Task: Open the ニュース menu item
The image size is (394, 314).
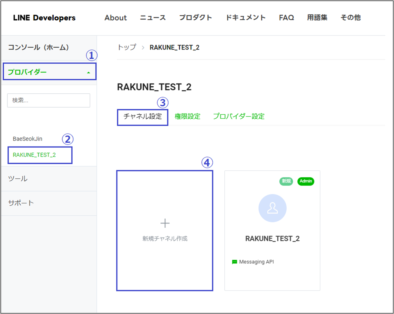Action: tap(153, 18)
